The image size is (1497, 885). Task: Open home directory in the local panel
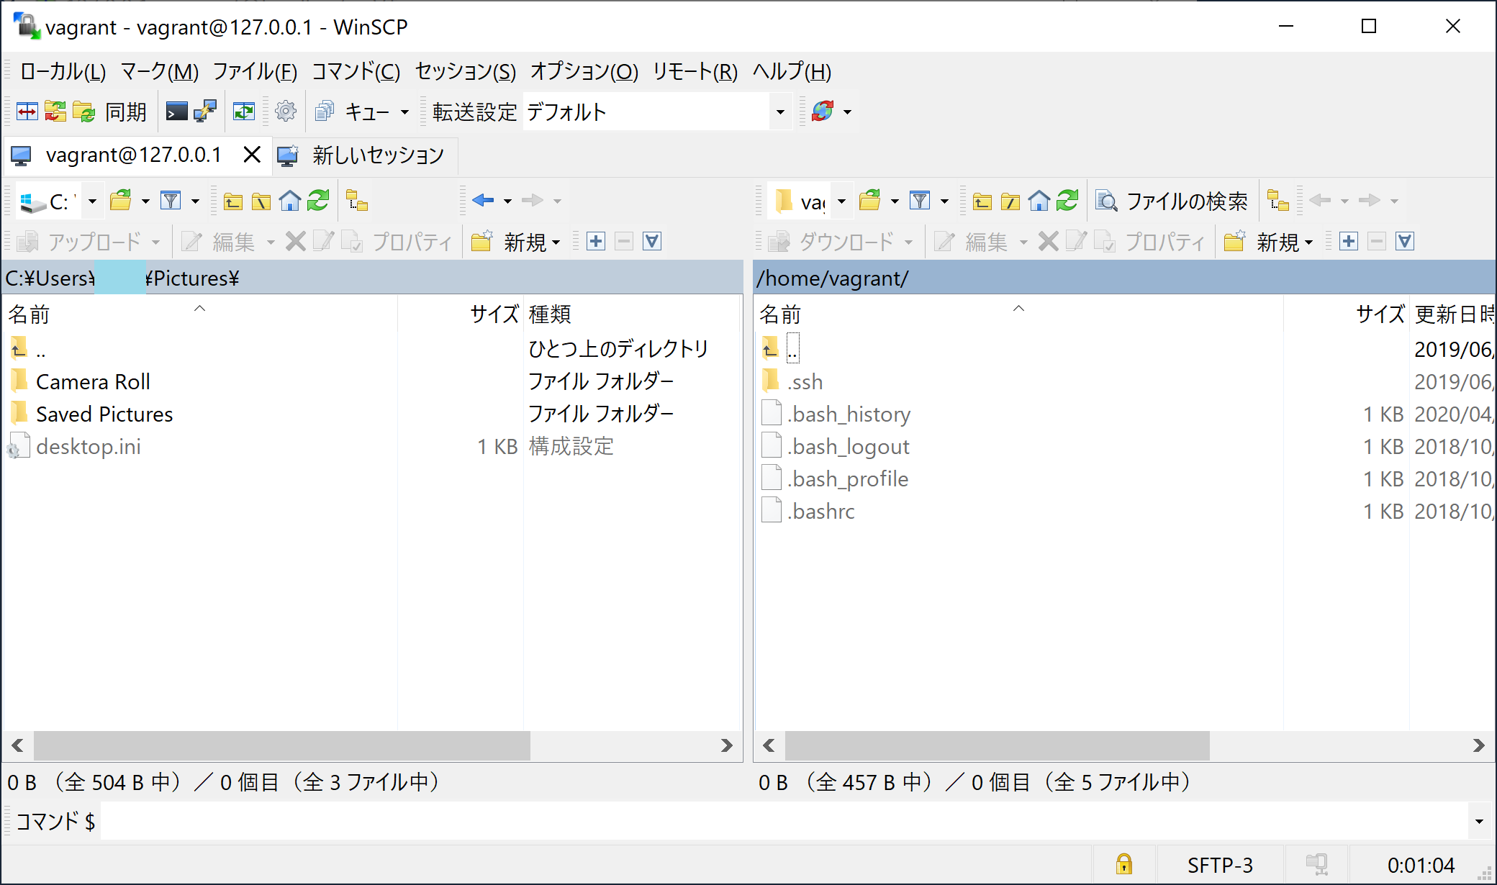tap(290, 201)
